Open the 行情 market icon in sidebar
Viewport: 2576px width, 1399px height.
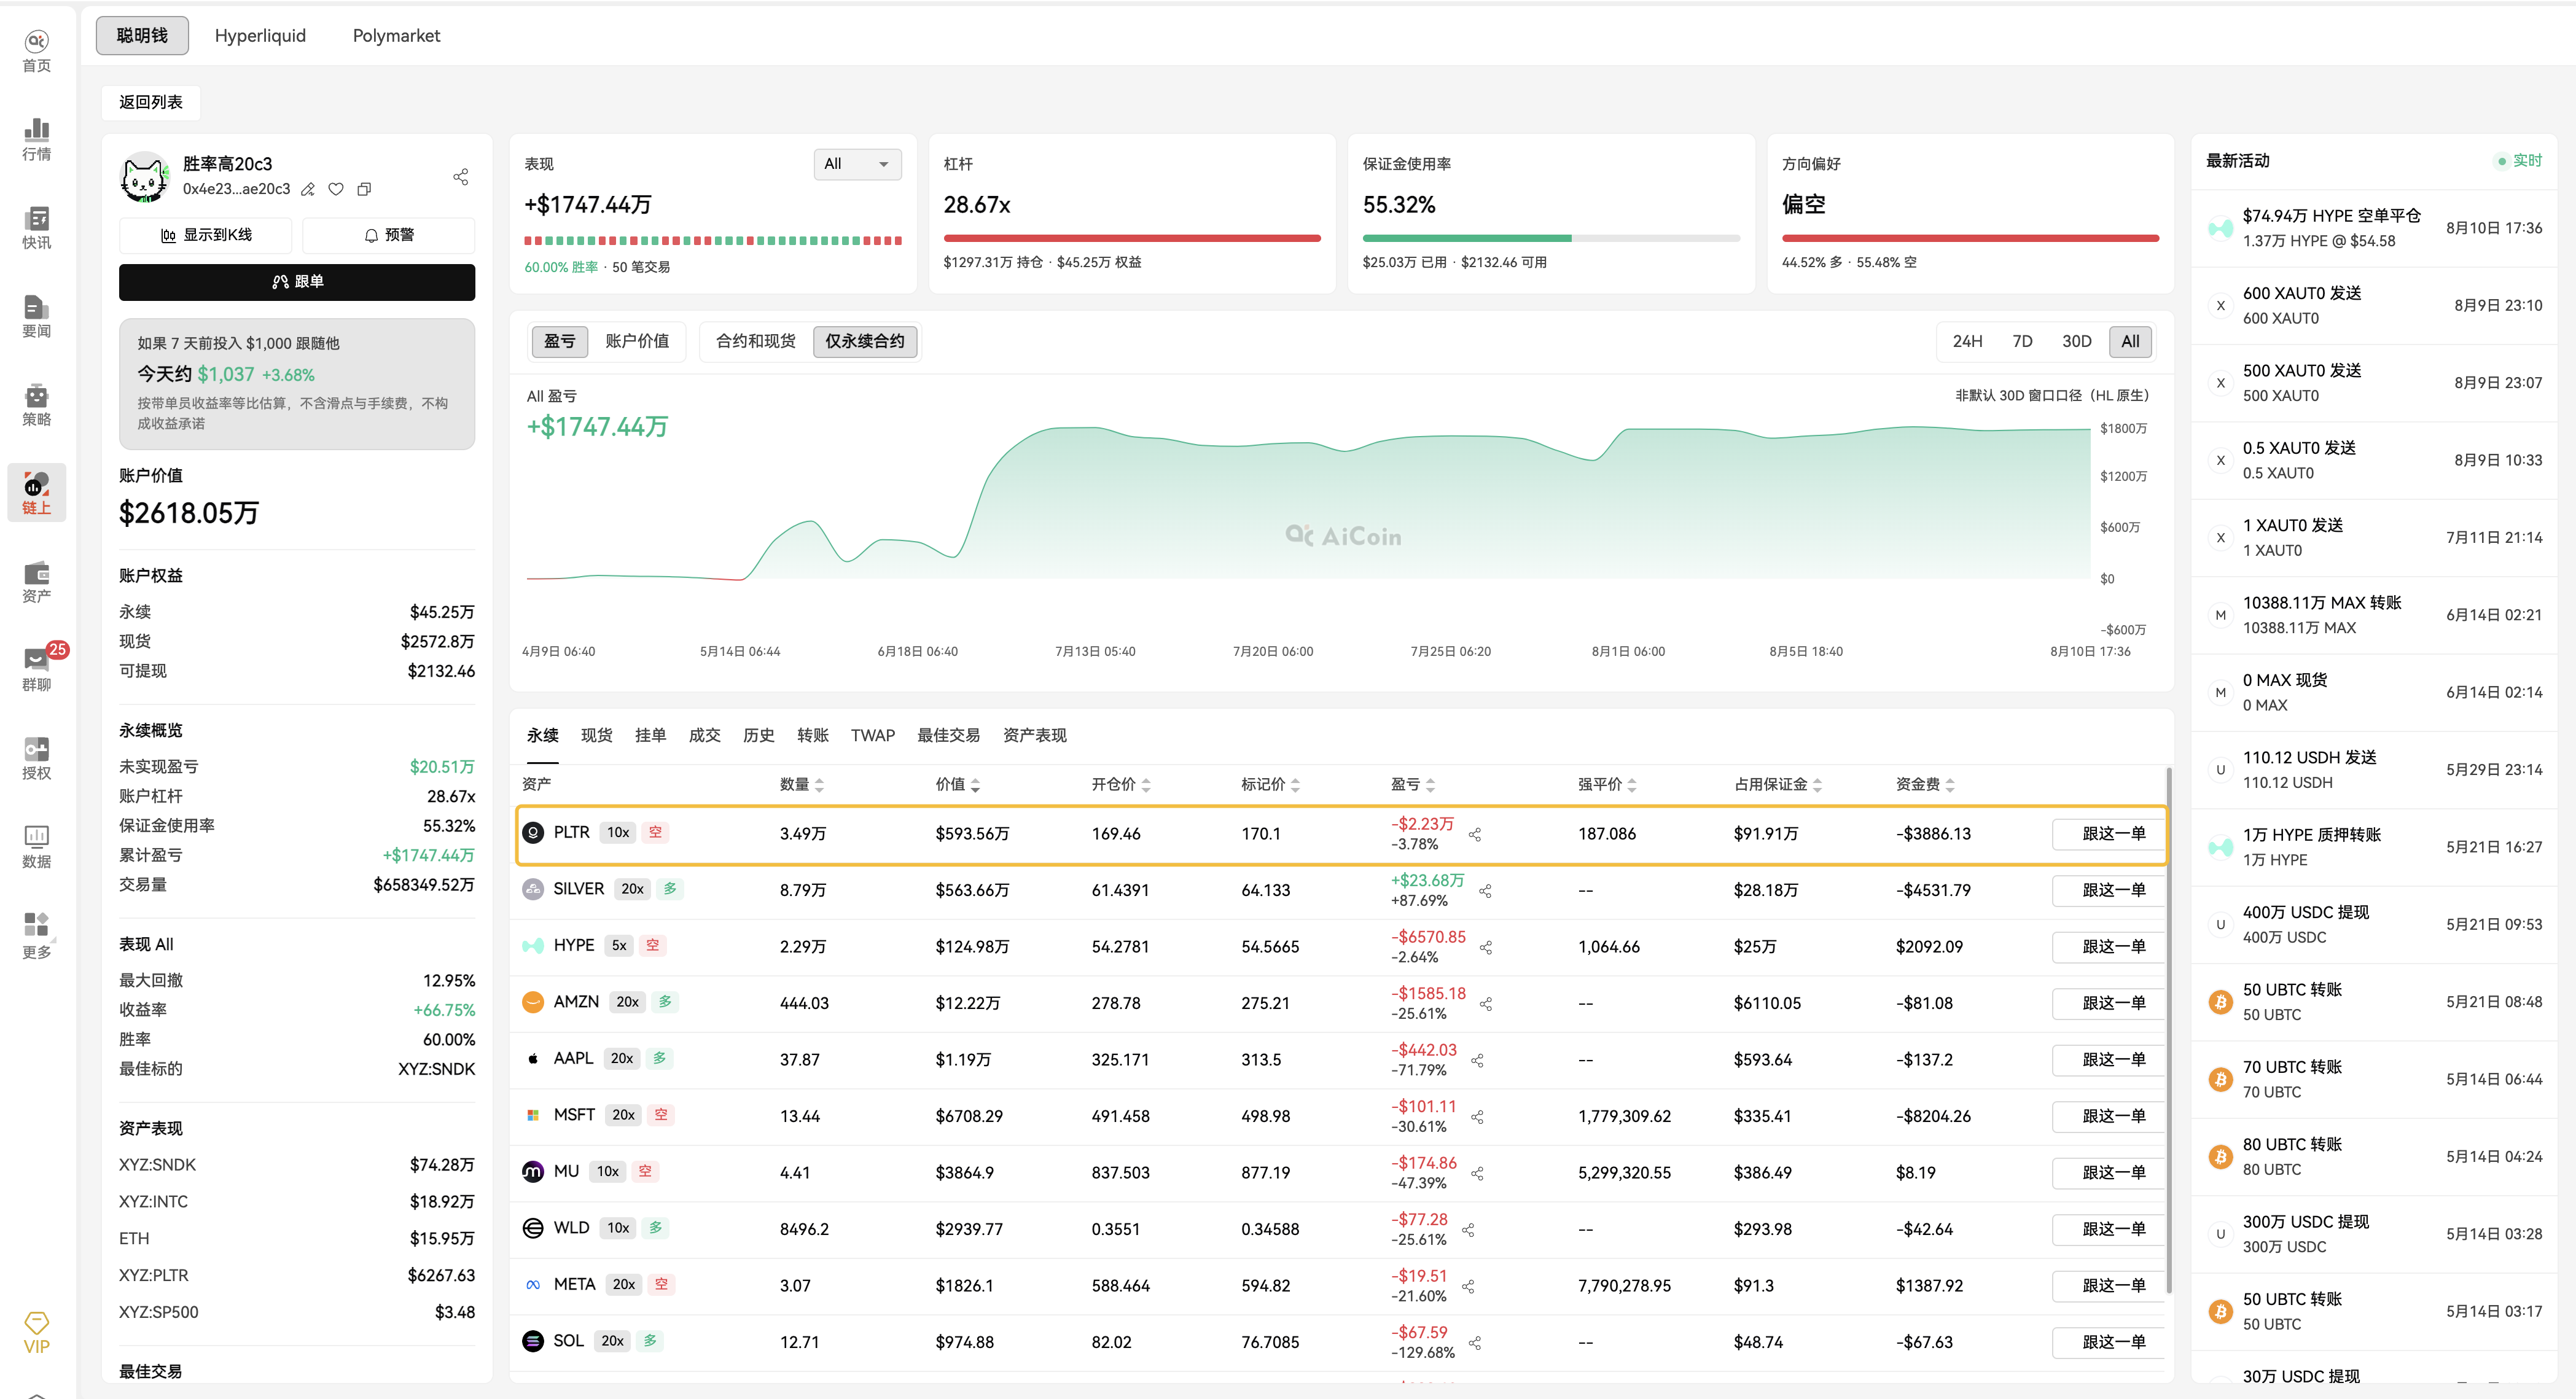click(x=36, y=139)
